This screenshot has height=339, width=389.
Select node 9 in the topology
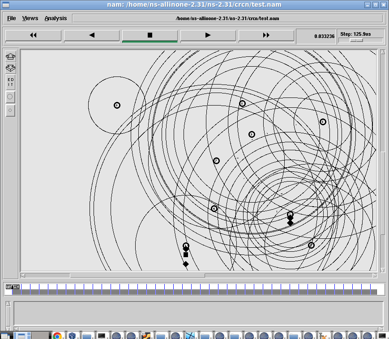tap(252, 134)
